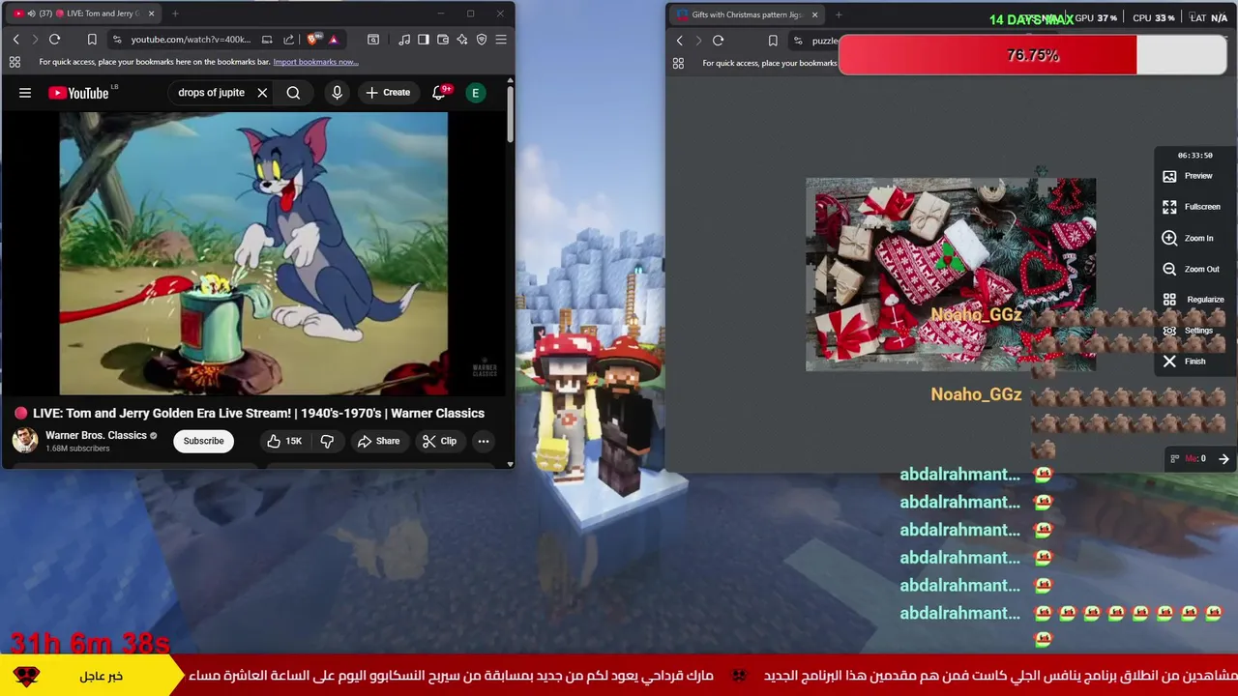Click the arrow next to Me: 0
The width and height of the screenshot is (1238, 696).
(x=1223, y=459)
